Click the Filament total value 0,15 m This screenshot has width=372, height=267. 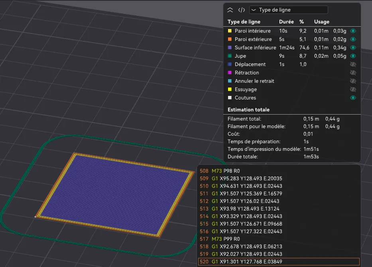point(311,119)
